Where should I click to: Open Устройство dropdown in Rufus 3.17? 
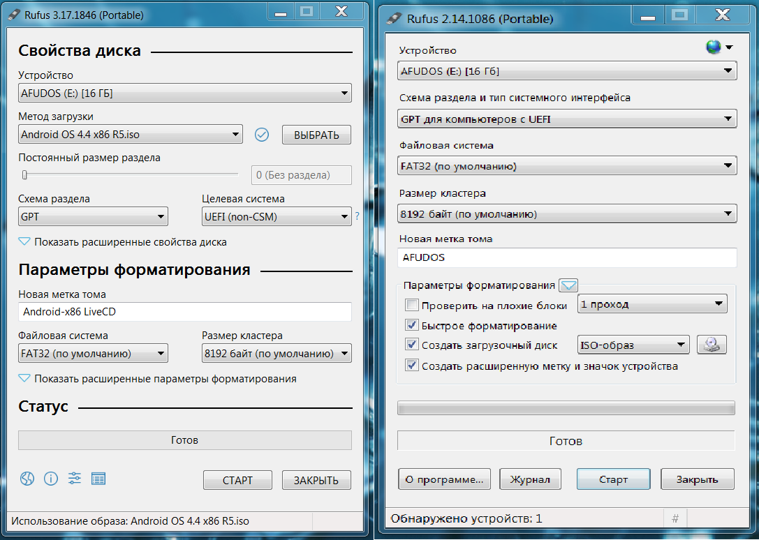pyautogui.click(x=185, y=93)
